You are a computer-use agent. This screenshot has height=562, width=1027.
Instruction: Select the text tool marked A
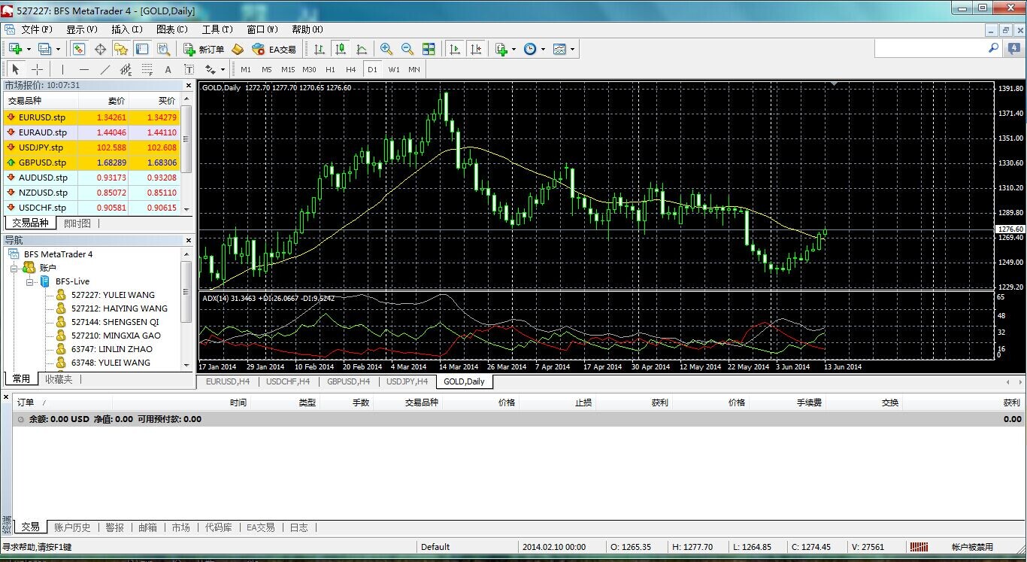168,69
